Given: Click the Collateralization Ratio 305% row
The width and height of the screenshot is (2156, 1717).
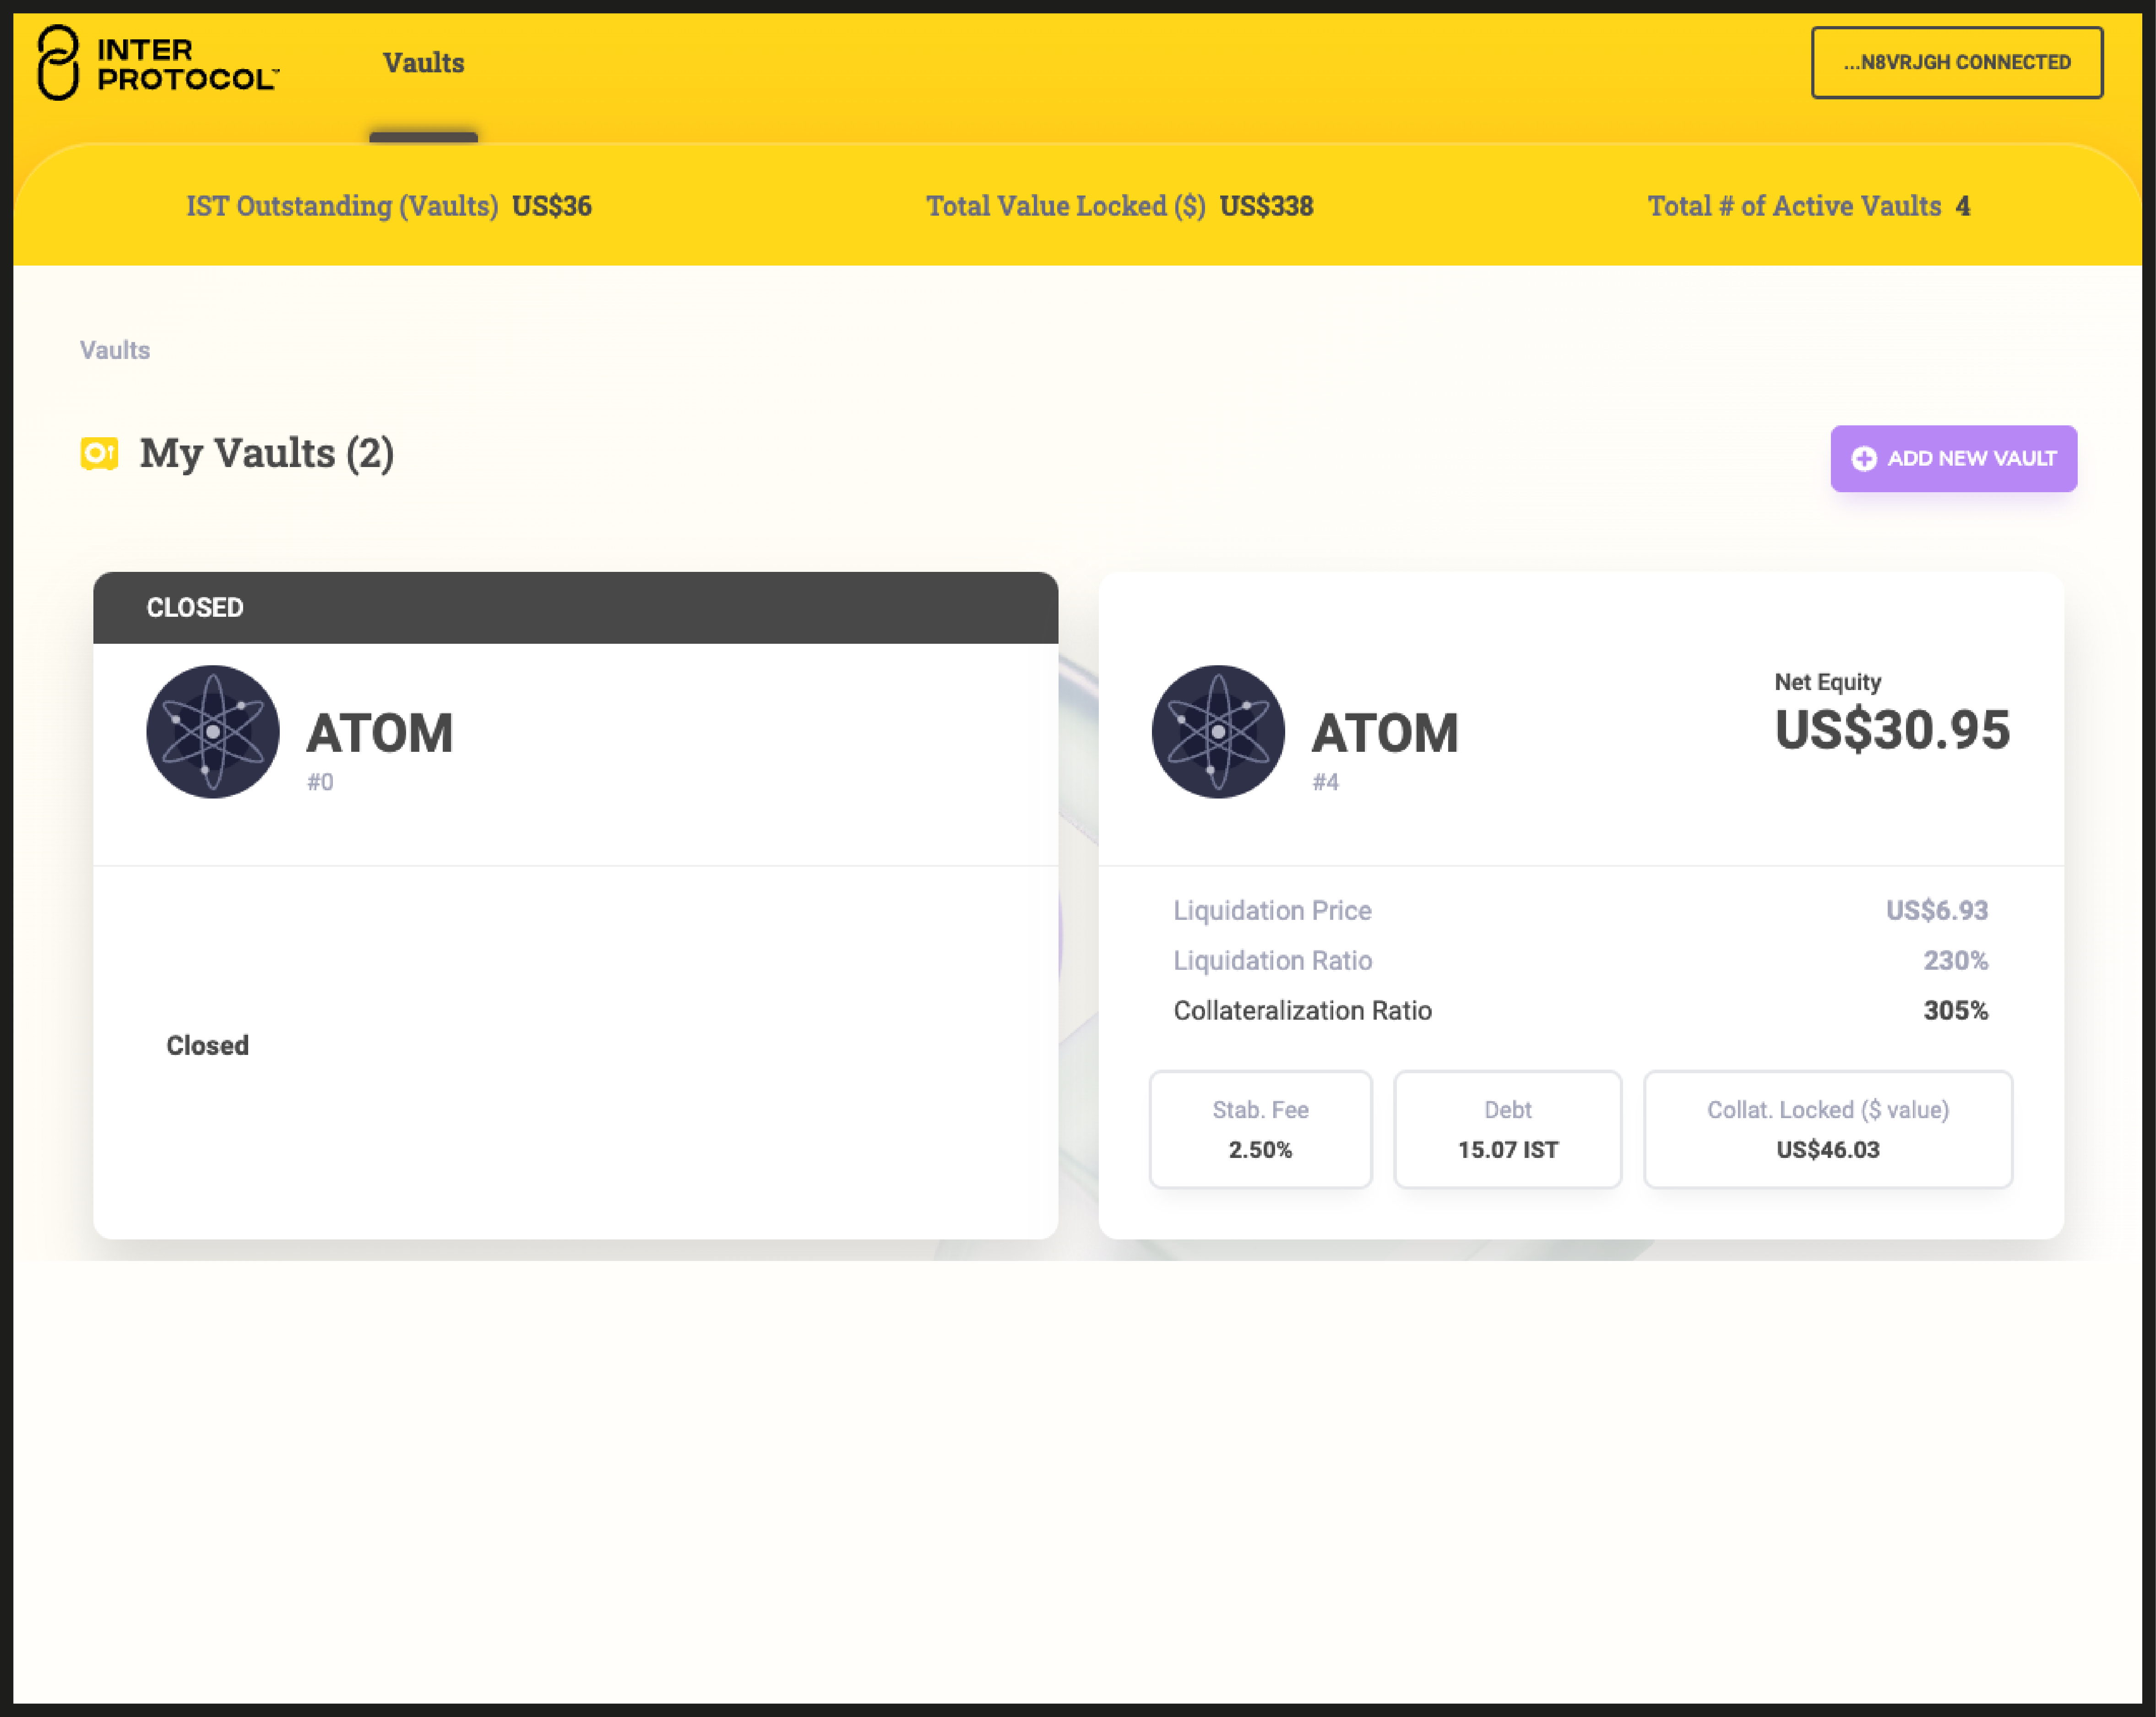Looking at the screenshot, I should [x=1579, y=1010].
